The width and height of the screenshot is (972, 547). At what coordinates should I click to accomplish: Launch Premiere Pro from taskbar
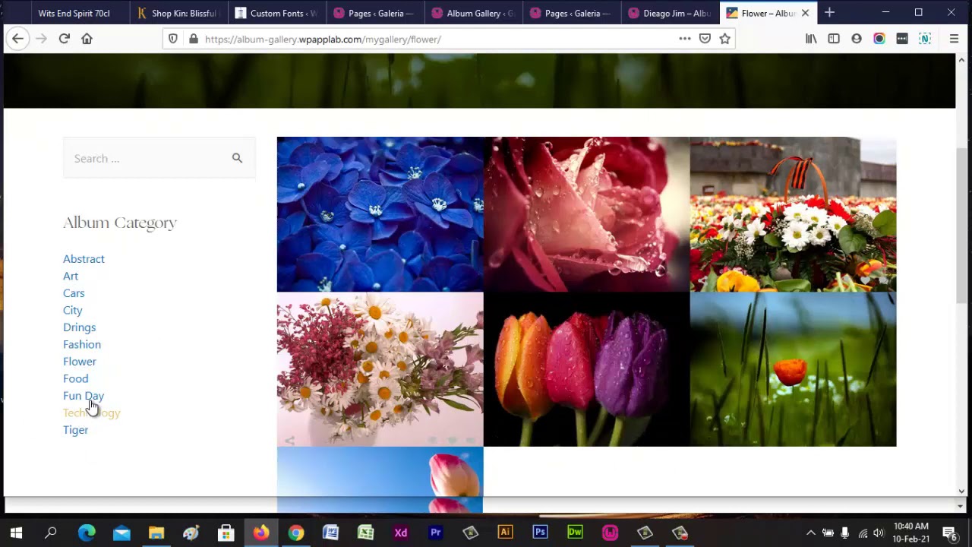tap(436, 533)
